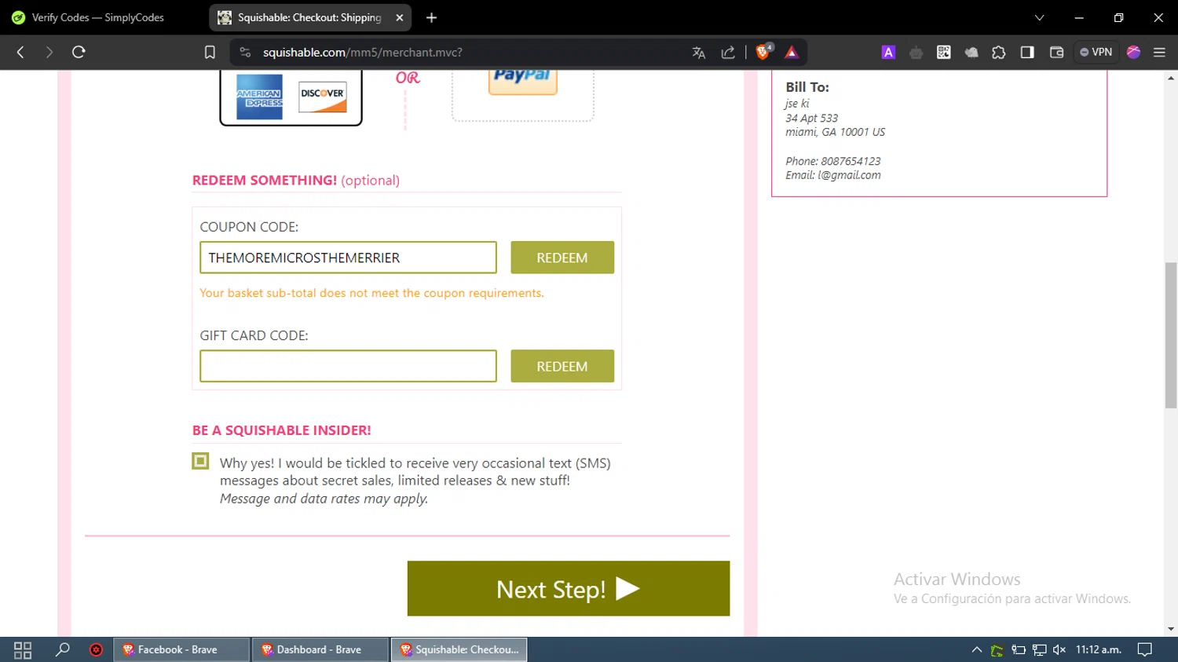Open the red circular taskbar app
This screenshot has width=1178, height=662.
pos(96,649)
